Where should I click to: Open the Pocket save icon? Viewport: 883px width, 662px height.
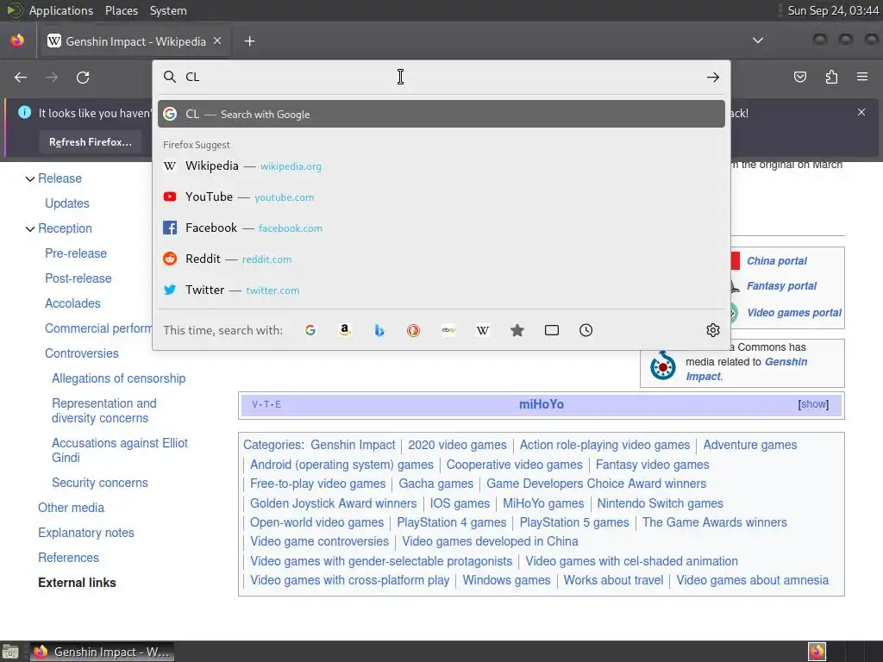(799, 77)
